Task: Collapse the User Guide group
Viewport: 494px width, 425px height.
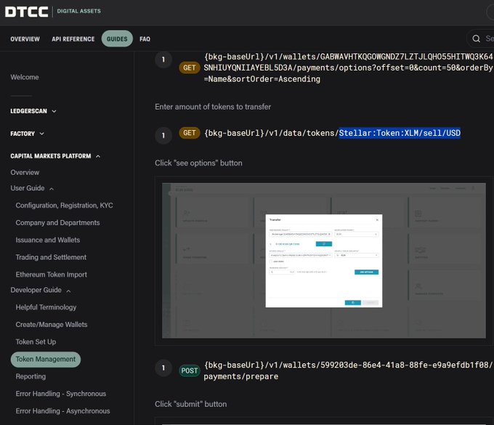Action: [x=32, y=188]
